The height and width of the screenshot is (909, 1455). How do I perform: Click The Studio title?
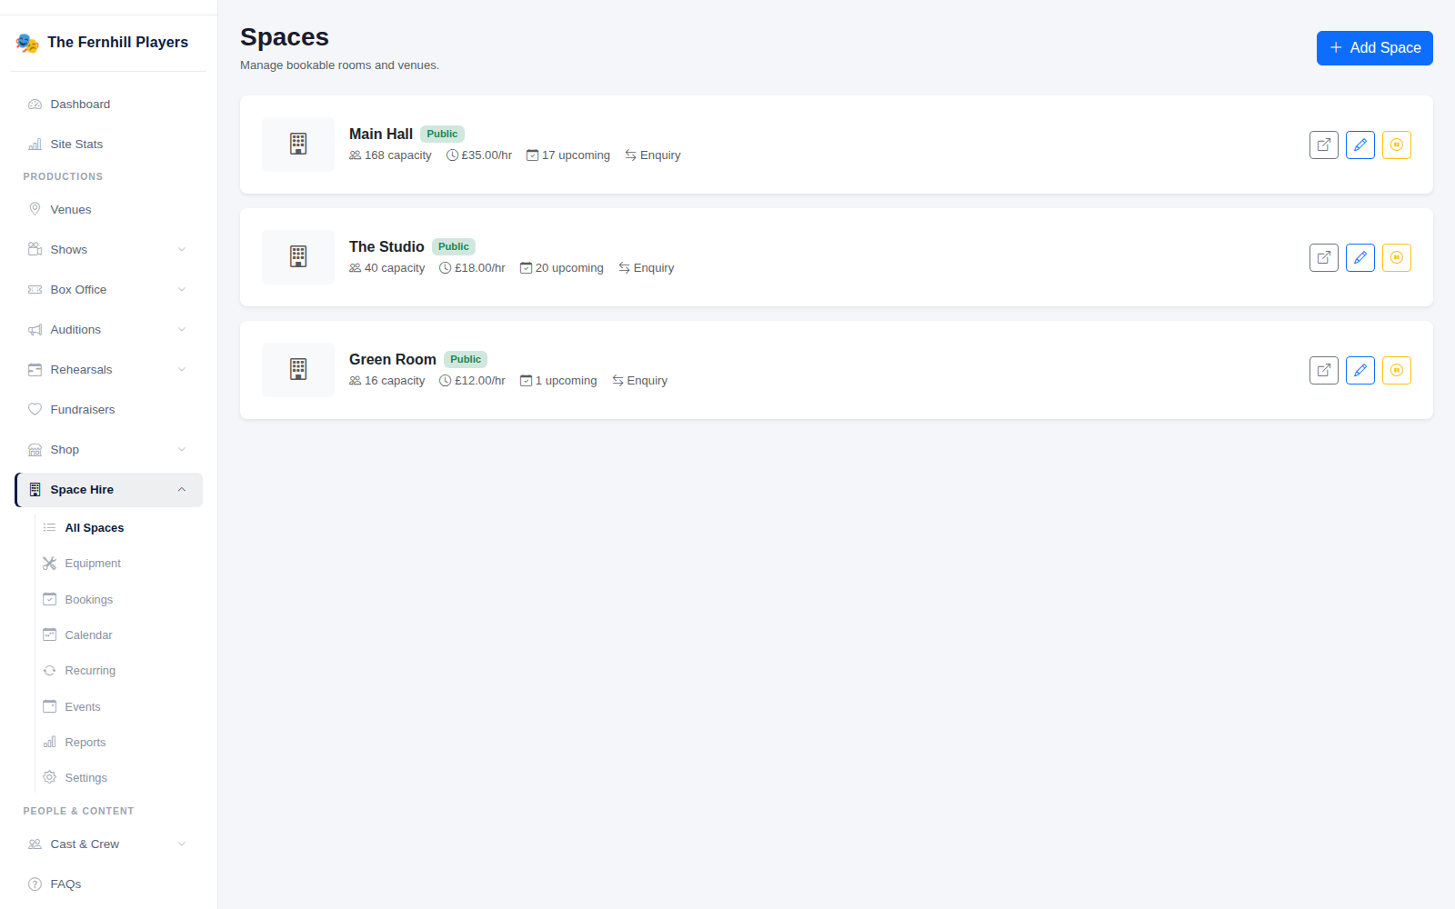point(386,246)
